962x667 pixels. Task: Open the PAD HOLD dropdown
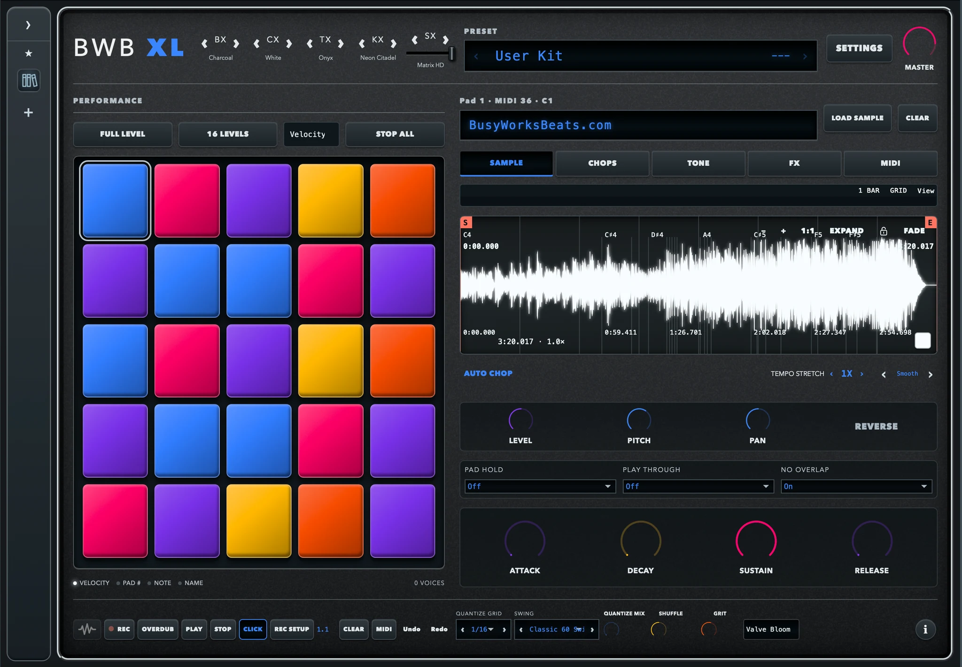coord(540,486)
